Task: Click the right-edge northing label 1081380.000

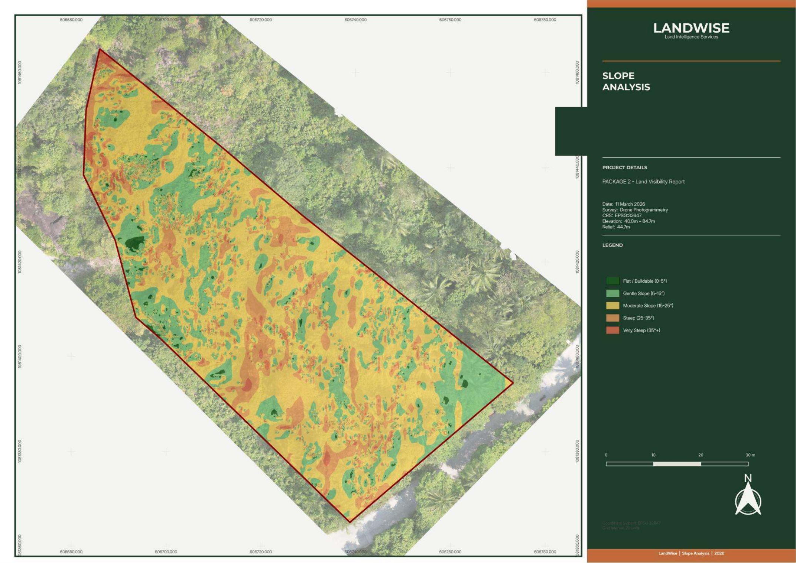Action: tap(577, 451)
